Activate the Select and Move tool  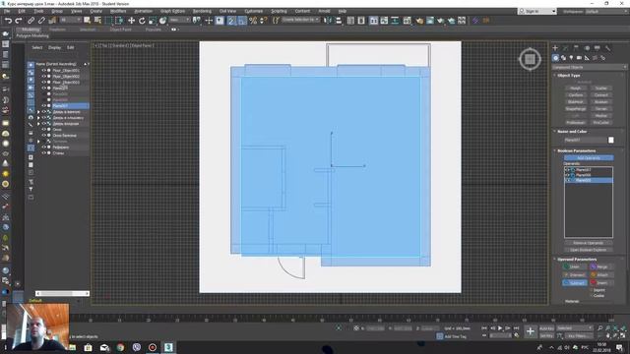click(131, 21)
